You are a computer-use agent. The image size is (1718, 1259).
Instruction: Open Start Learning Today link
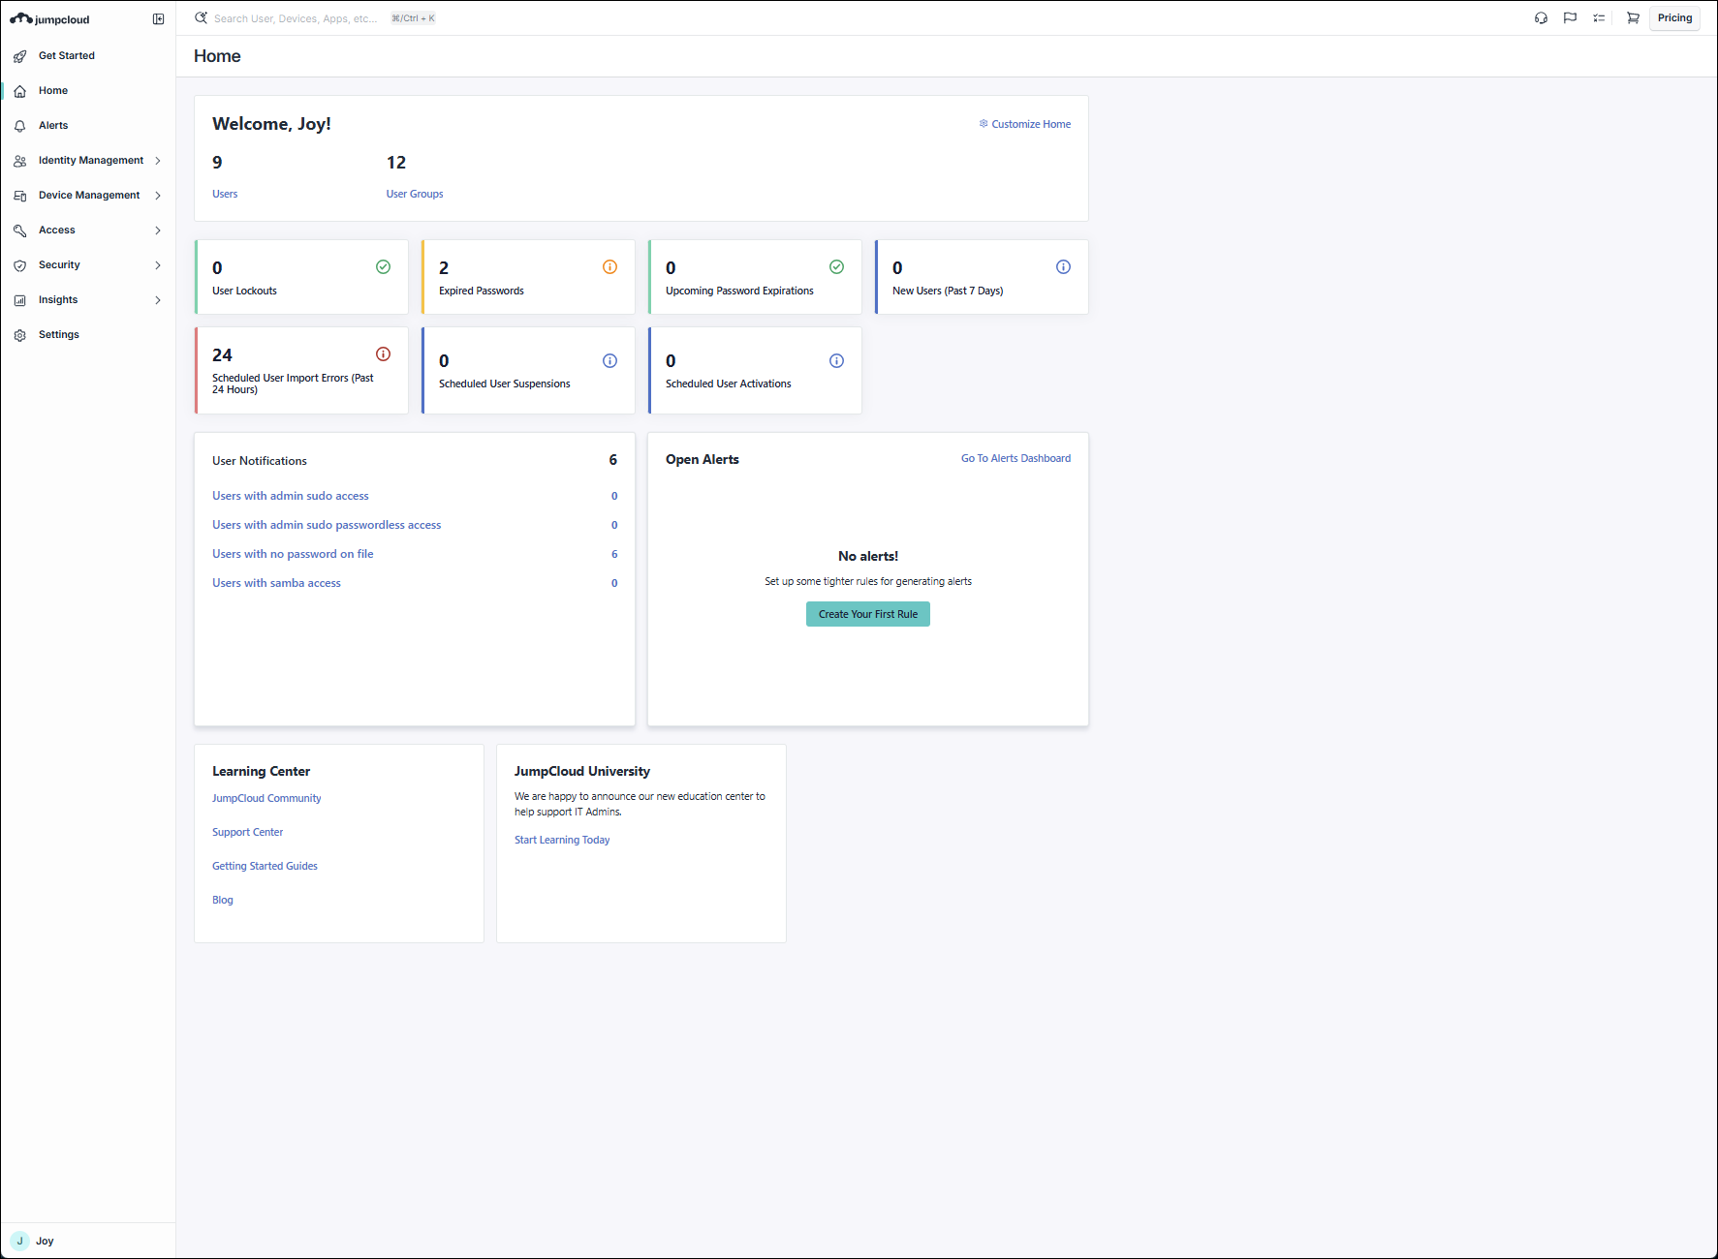tap(562, 840)
